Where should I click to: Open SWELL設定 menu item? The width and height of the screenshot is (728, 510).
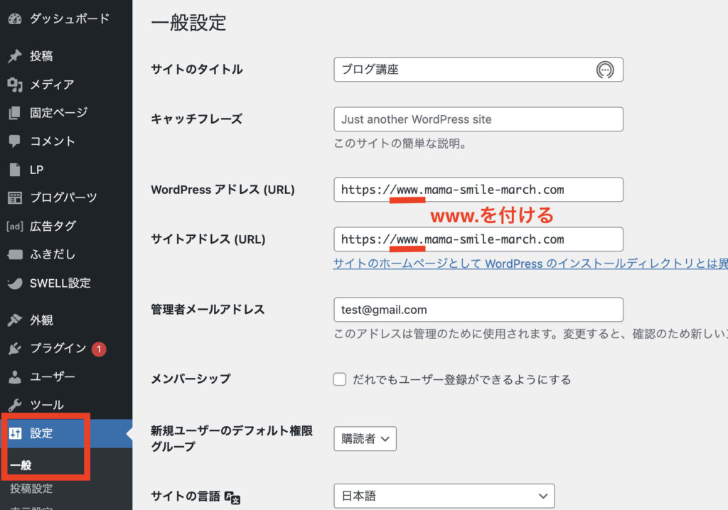click(60, 283)
